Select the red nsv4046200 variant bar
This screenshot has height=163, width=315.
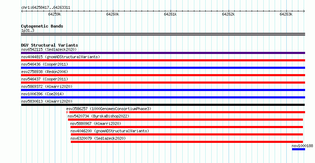click(x=187, y=134)
